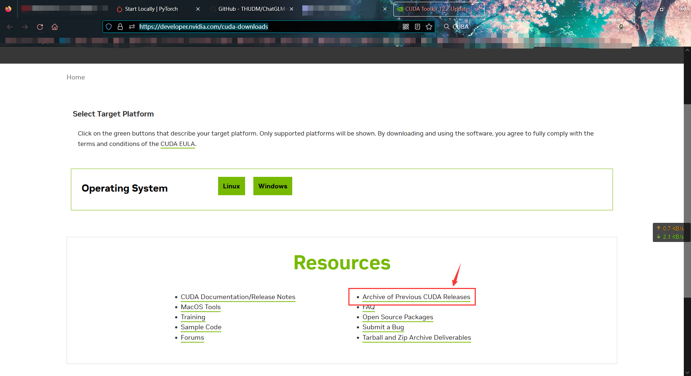Open CUDA Documentation/Release Notes link
The image size is (691, 376).
pyautogui.click(x=238, y=297)
